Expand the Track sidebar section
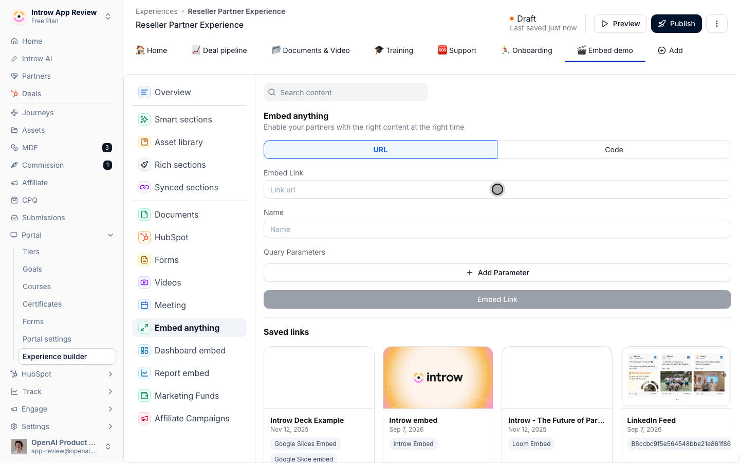The width and height of the screenshot is (740, 463). coord(110,391)
